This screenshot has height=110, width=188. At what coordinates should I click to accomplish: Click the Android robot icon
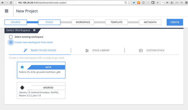[22, 88]
